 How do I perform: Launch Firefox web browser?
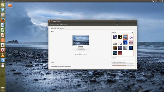click(3, 20)
